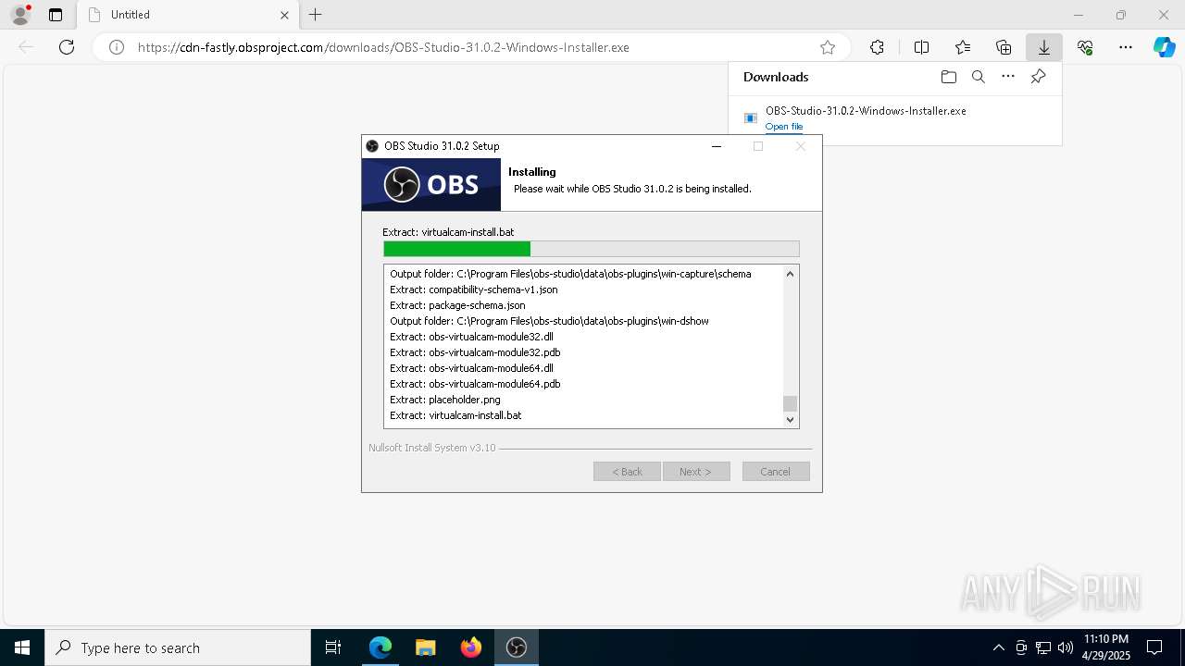Open the notification center icon
This screenshot has height=666, width=1185.
[x=1154, y=647]
